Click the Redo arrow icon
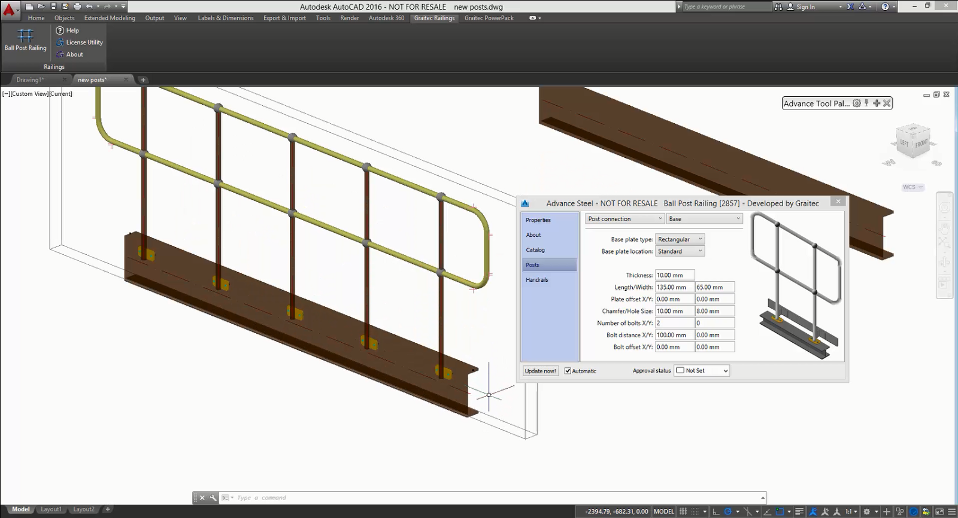958x518 pixels. tap(107, 7)
